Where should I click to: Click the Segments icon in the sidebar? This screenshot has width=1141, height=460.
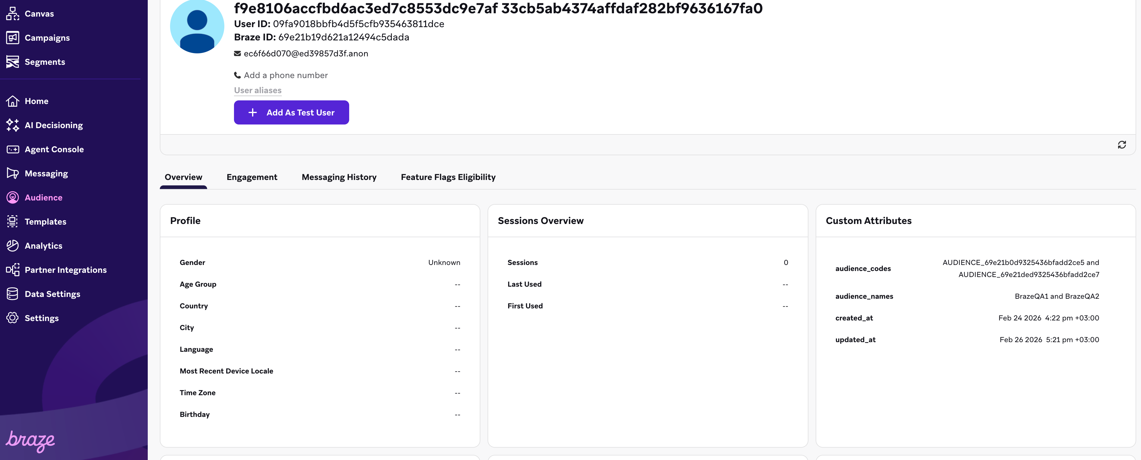tap(12, 62)
